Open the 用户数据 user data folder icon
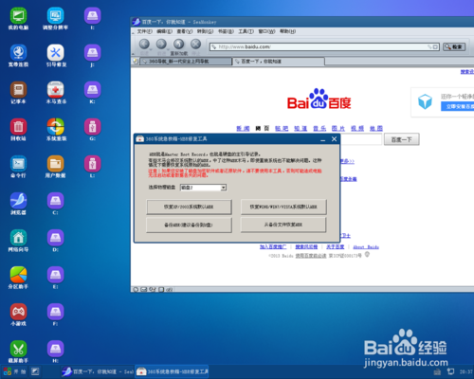474x379 pixels. 56,167
